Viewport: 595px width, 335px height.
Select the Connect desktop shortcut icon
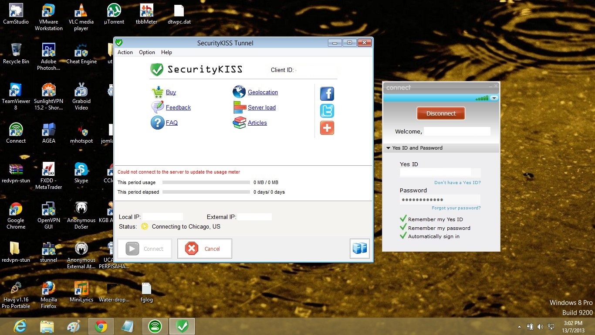[16, 133]
